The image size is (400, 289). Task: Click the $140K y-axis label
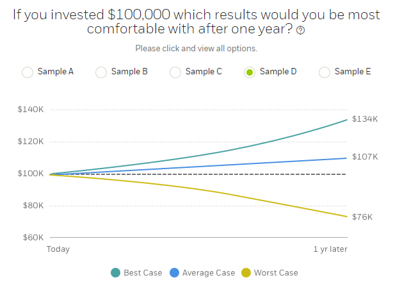point(31,110)
